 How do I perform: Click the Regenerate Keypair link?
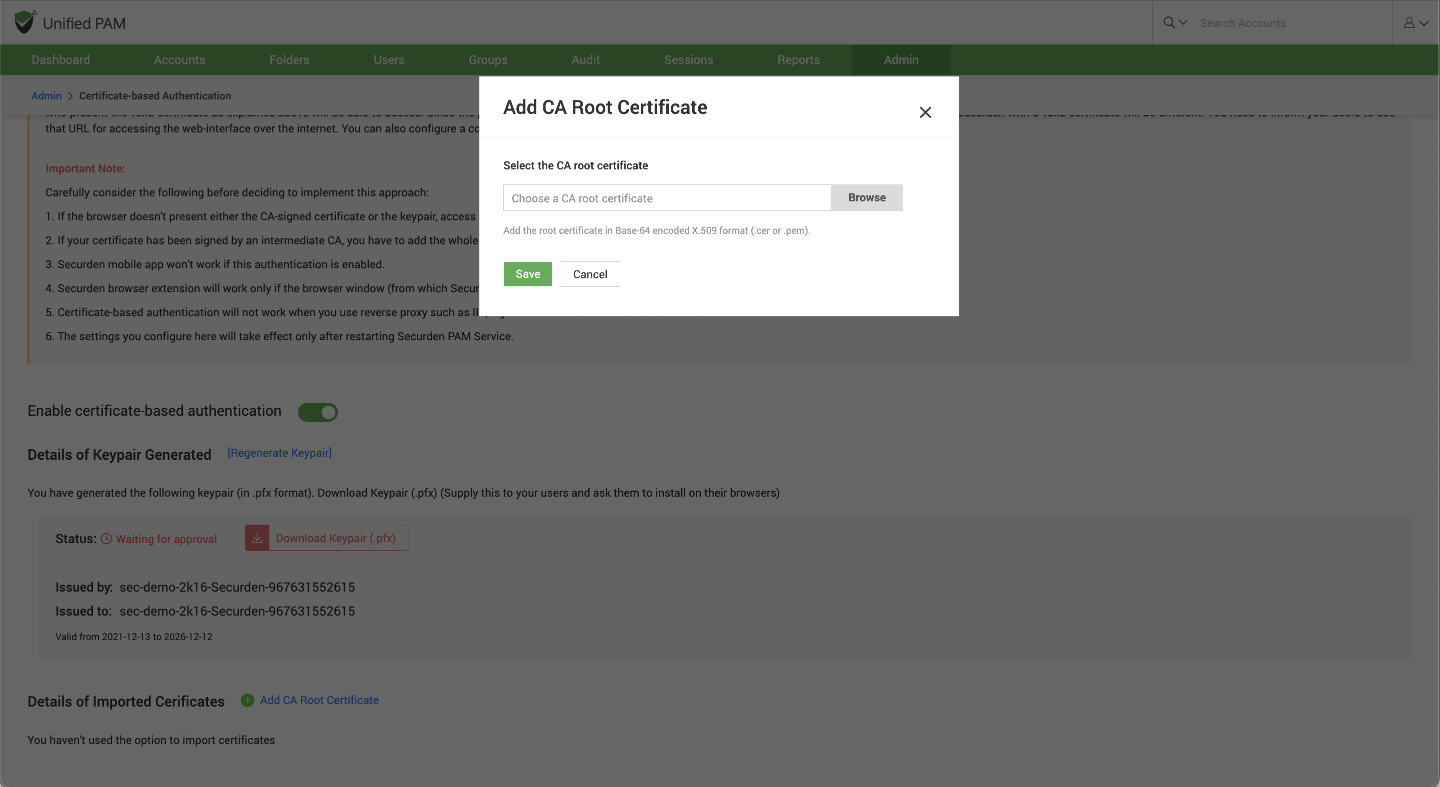(x=279, y=453)
